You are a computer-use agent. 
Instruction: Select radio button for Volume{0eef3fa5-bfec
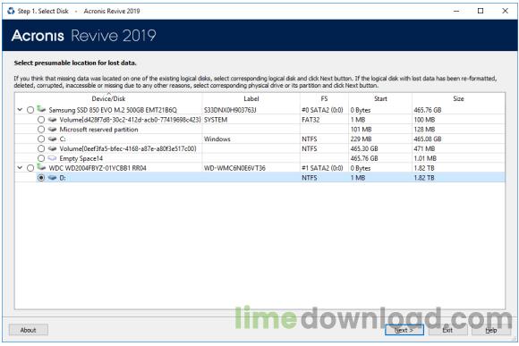point(41,148)
